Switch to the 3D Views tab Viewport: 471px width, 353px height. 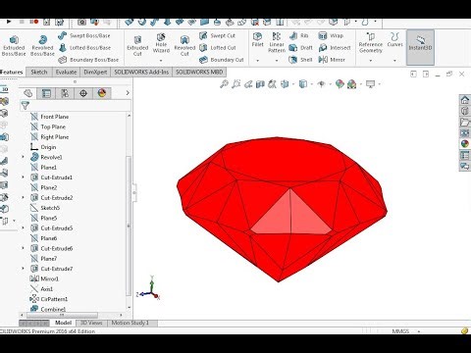[x=91, y=323]
